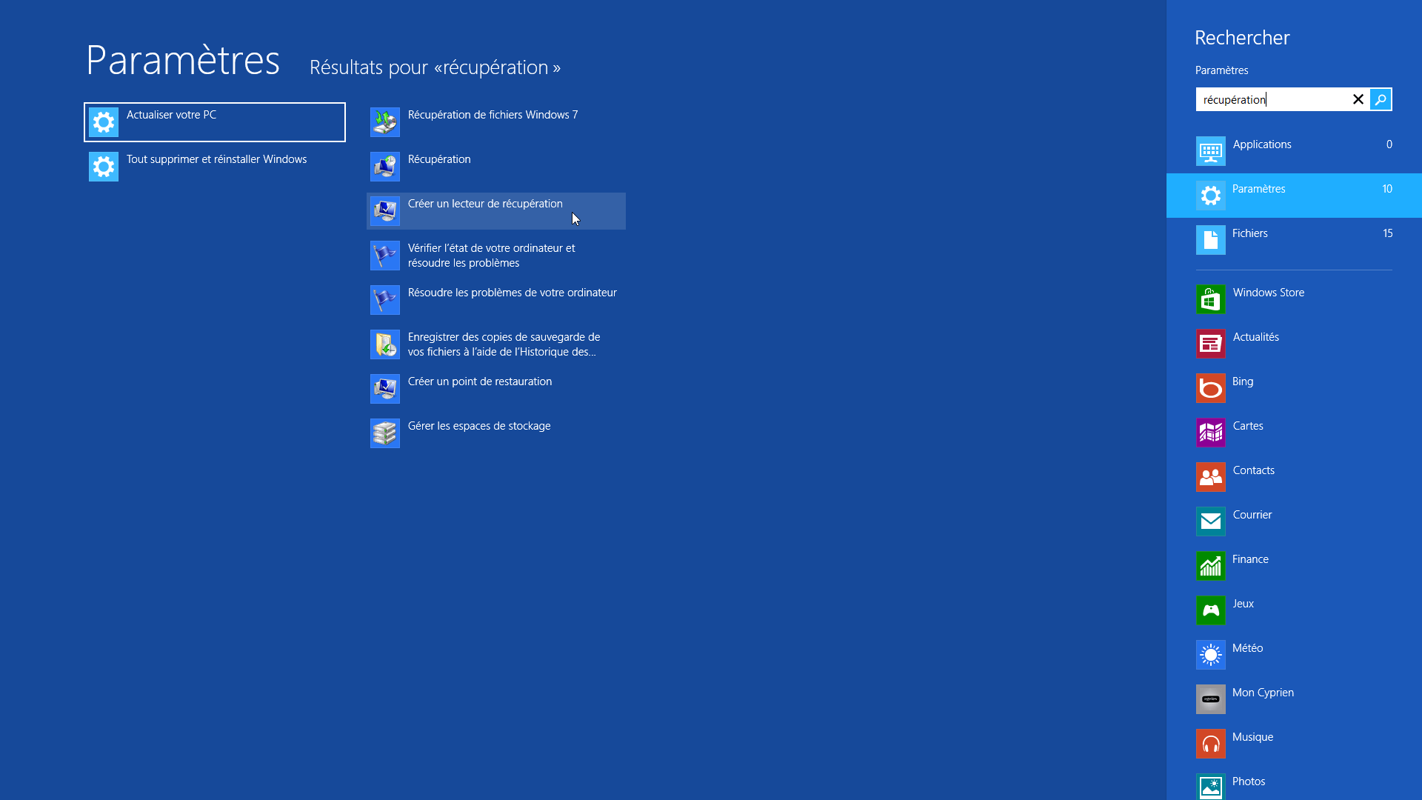The image size is (1422, 800).
Task: Select the Paramètres search category label
Action: click(1258, 189)
